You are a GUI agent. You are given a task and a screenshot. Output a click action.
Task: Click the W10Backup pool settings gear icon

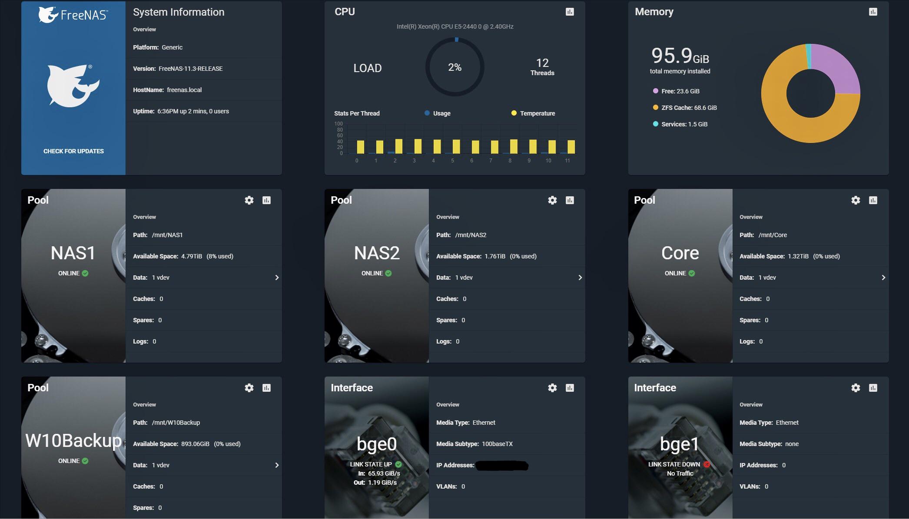coord(249,387)
